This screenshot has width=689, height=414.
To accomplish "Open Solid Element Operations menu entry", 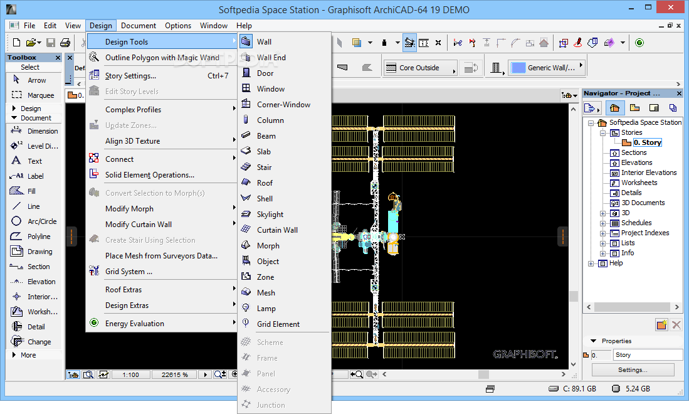I will pos(162,175).
